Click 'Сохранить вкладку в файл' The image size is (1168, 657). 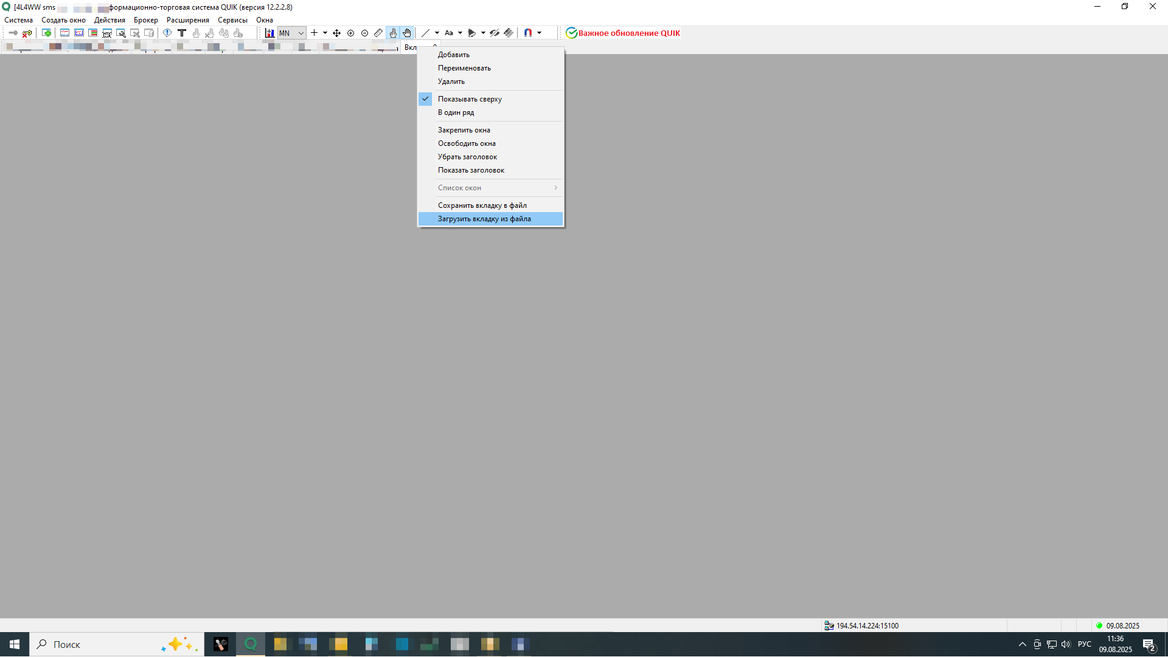[482, 205]
